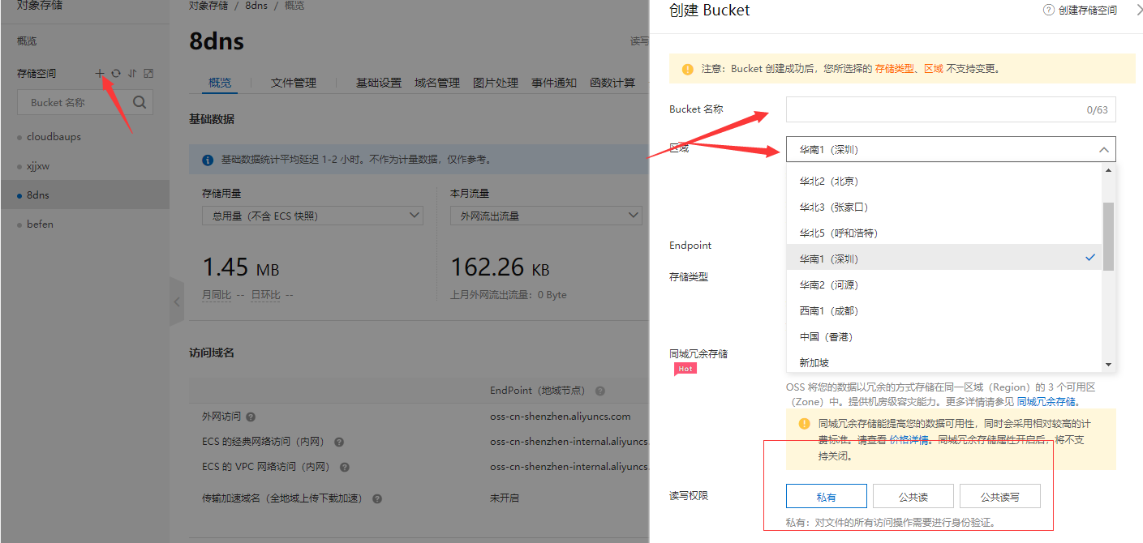Open the 域名管理 tab
This screenshot has width=1143, height=543.
pos(436,83)
